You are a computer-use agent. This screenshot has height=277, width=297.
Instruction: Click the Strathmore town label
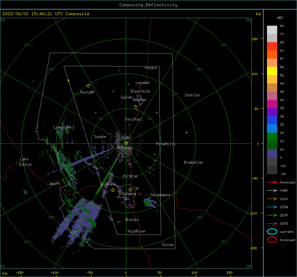pyautogui.click(x=160, y=195)
